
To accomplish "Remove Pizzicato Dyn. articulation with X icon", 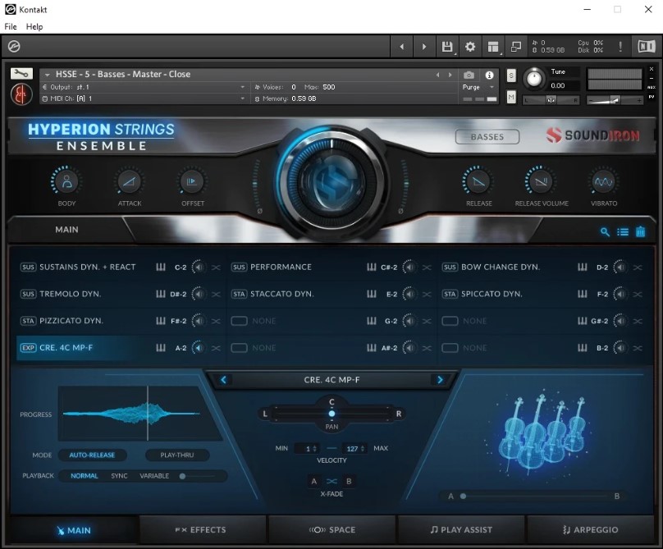I will click(216, 321).
